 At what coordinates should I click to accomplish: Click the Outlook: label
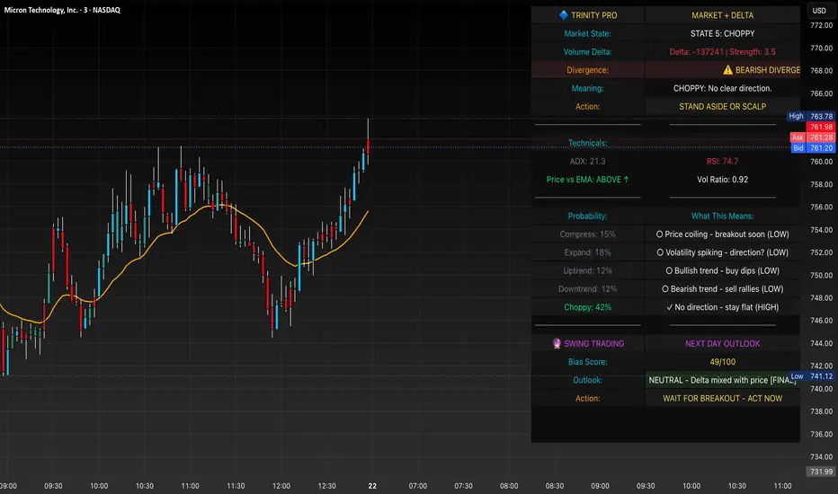pyautogui.click(x=587, y=380)
